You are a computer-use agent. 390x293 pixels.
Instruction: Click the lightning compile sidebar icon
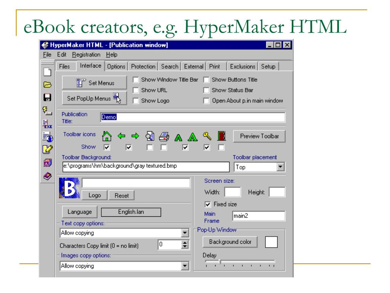pyautogui.click(x=47, y=111)
